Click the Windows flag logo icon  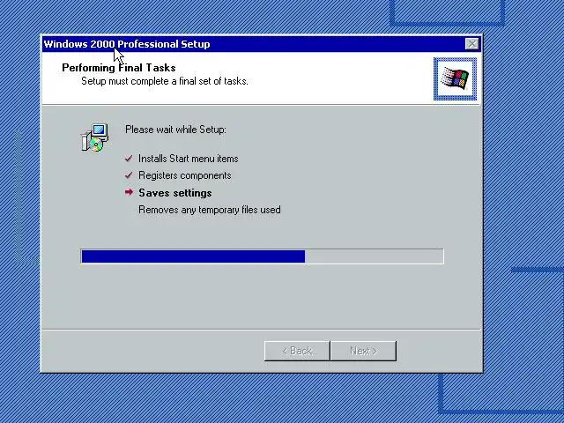[455, 78]
